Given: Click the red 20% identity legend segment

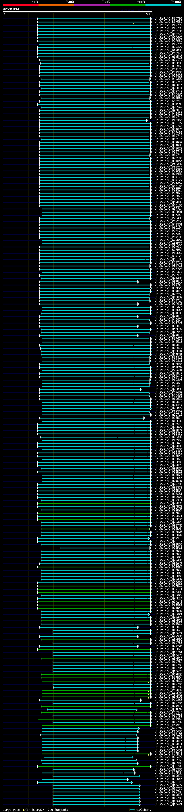Looking at the screenshot, I should pyautogui.click(x=20, y=5).
